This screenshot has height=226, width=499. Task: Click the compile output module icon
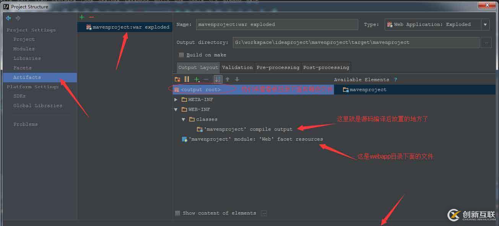click(200, 129)
